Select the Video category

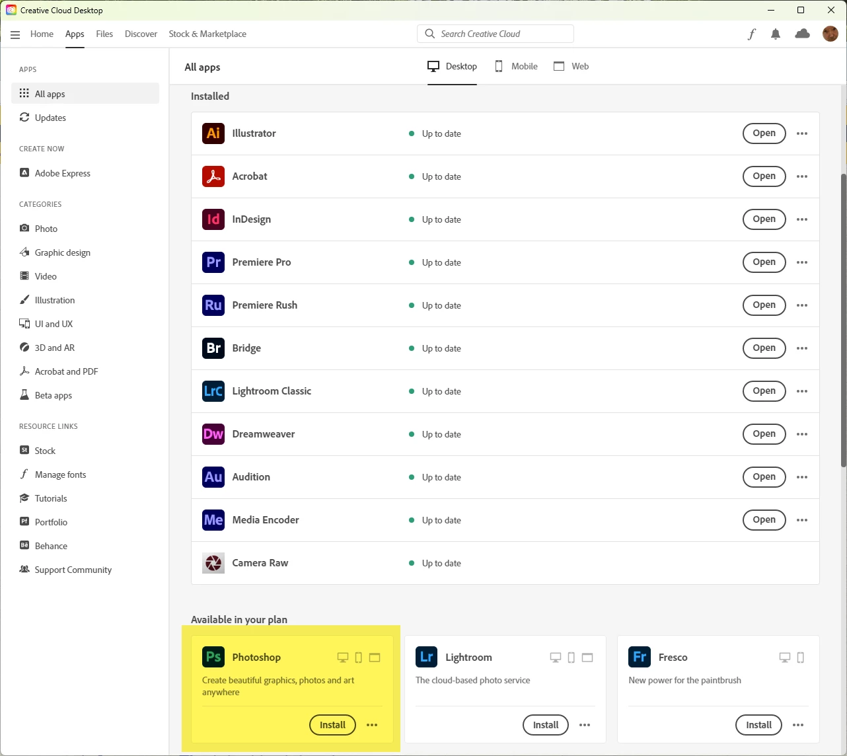[85, 276]
